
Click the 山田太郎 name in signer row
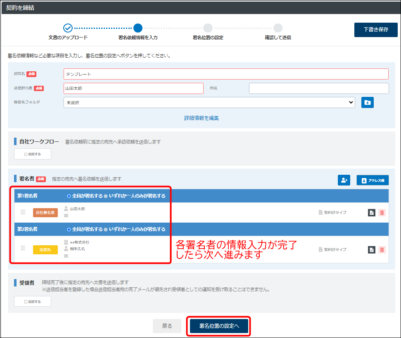pos(78,209)
